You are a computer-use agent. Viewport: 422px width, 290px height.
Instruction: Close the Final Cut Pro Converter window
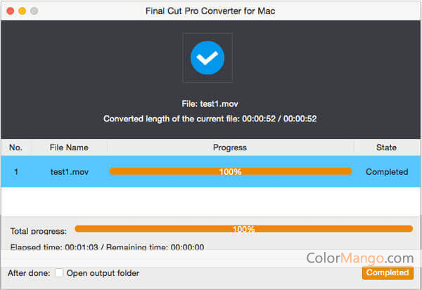(10, 11)
